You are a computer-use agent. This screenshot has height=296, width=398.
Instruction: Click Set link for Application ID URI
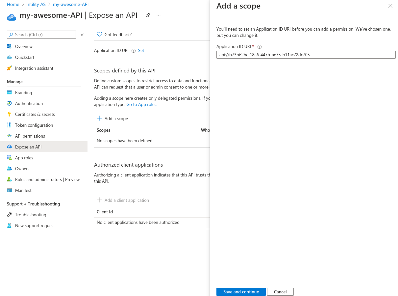(x=141, y=50)
